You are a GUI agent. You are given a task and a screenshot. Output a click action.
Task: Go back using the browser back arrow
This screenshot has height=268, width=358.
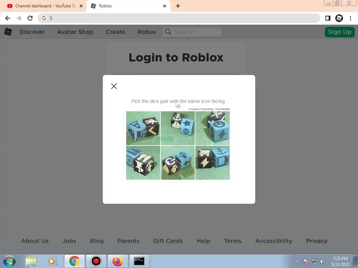coord(8,18)
